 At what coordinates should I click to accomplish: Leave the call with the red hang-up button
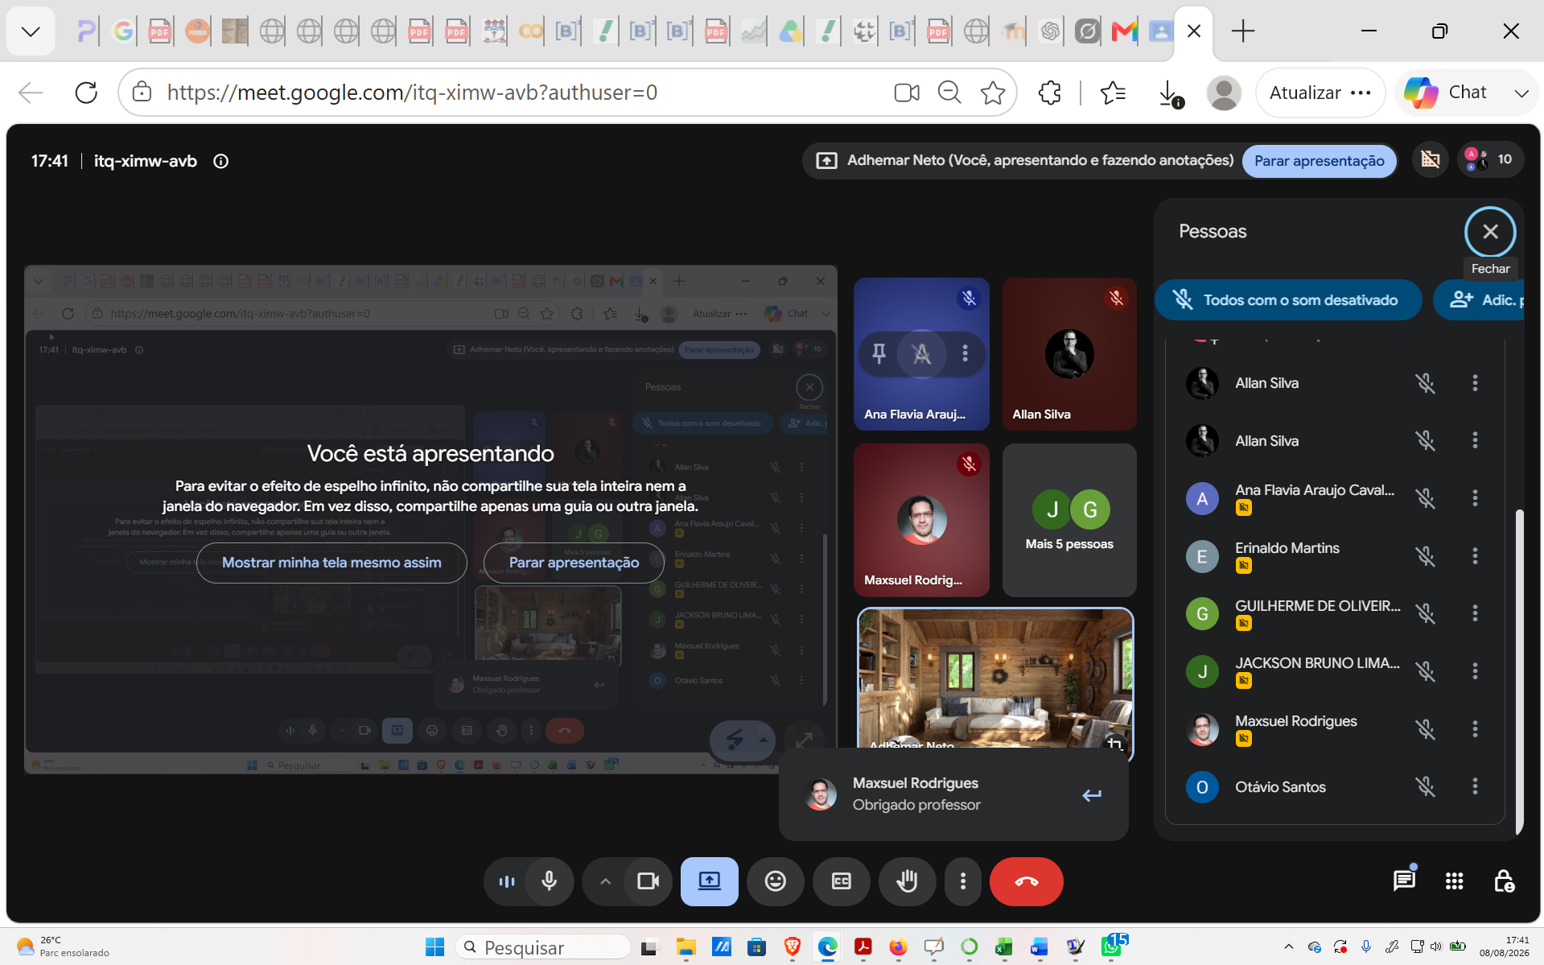click(1026, 881)
